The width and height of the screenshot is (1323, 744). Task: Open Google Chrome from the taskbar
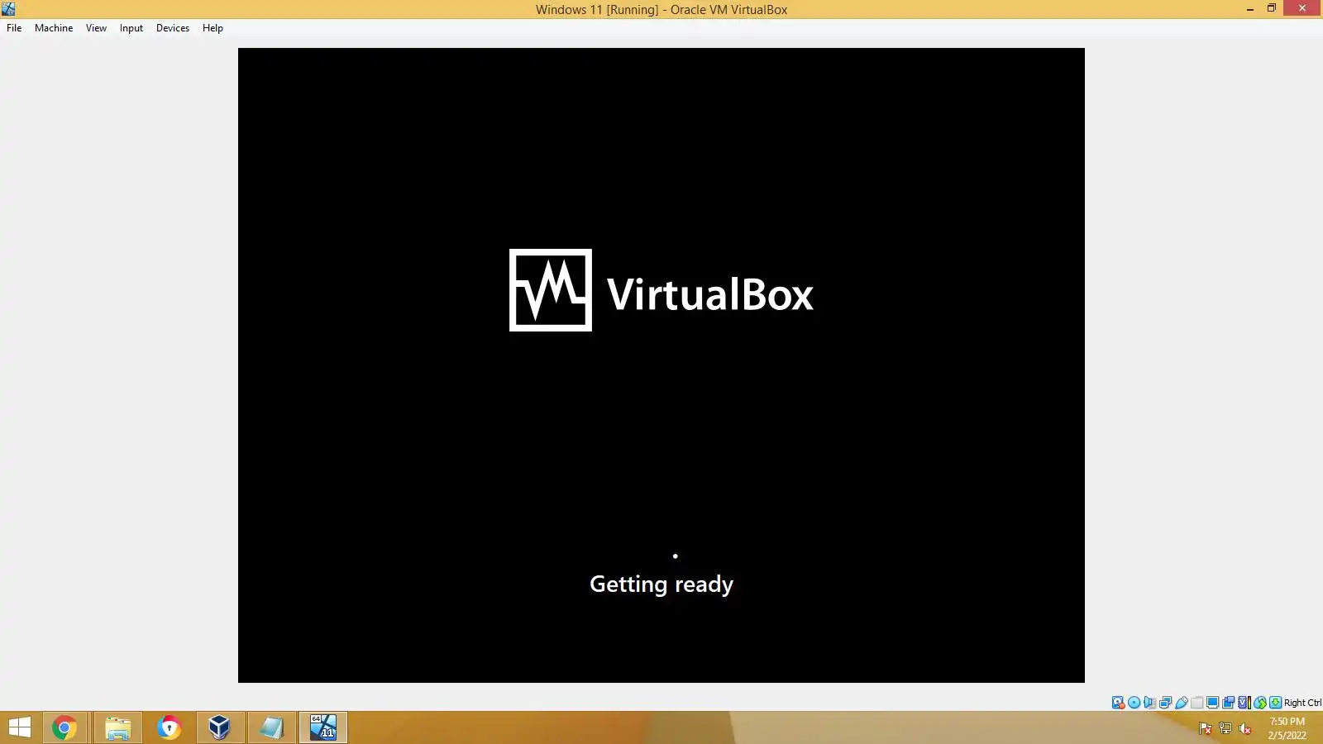pyautogui.click(x=64, y=727)
